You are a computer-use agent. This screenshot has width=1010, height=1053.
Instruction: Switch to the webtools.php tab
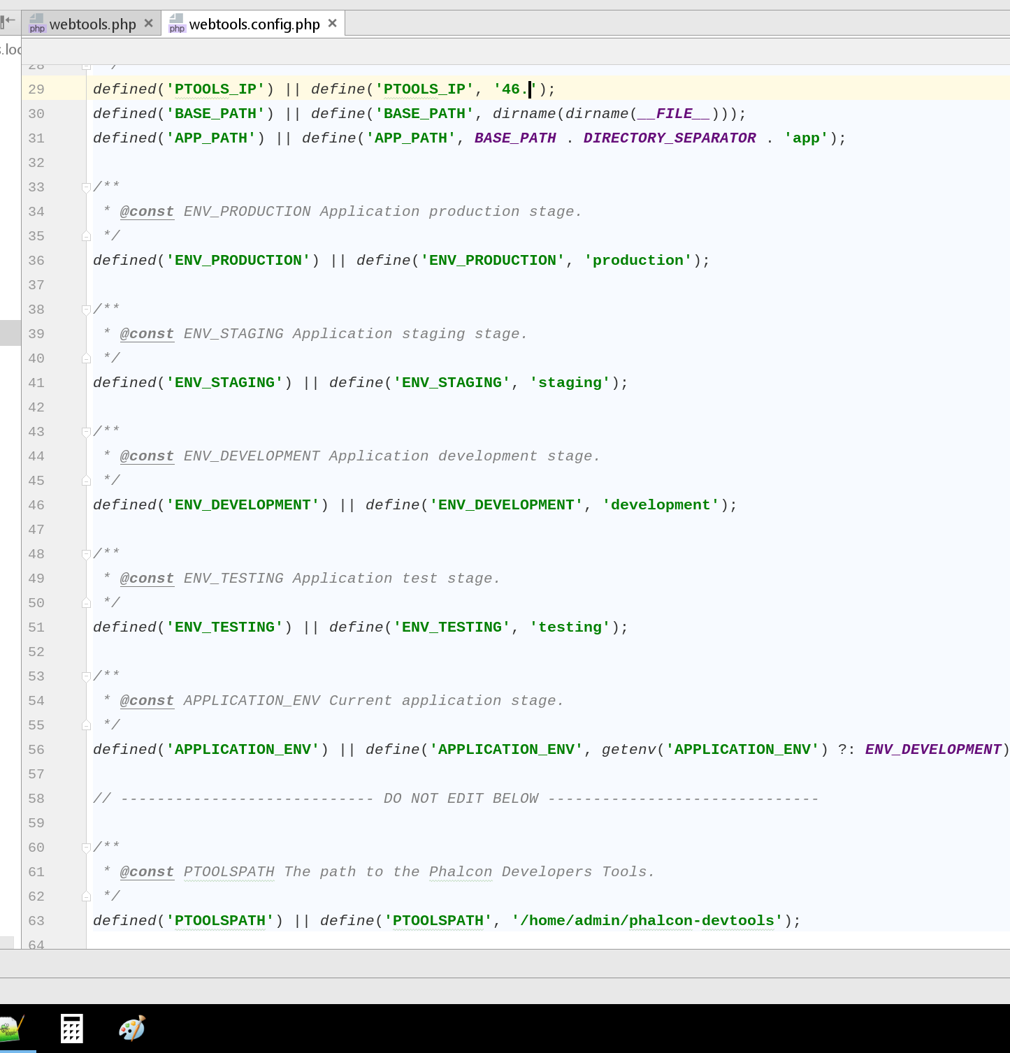click(x=94, y=24)
